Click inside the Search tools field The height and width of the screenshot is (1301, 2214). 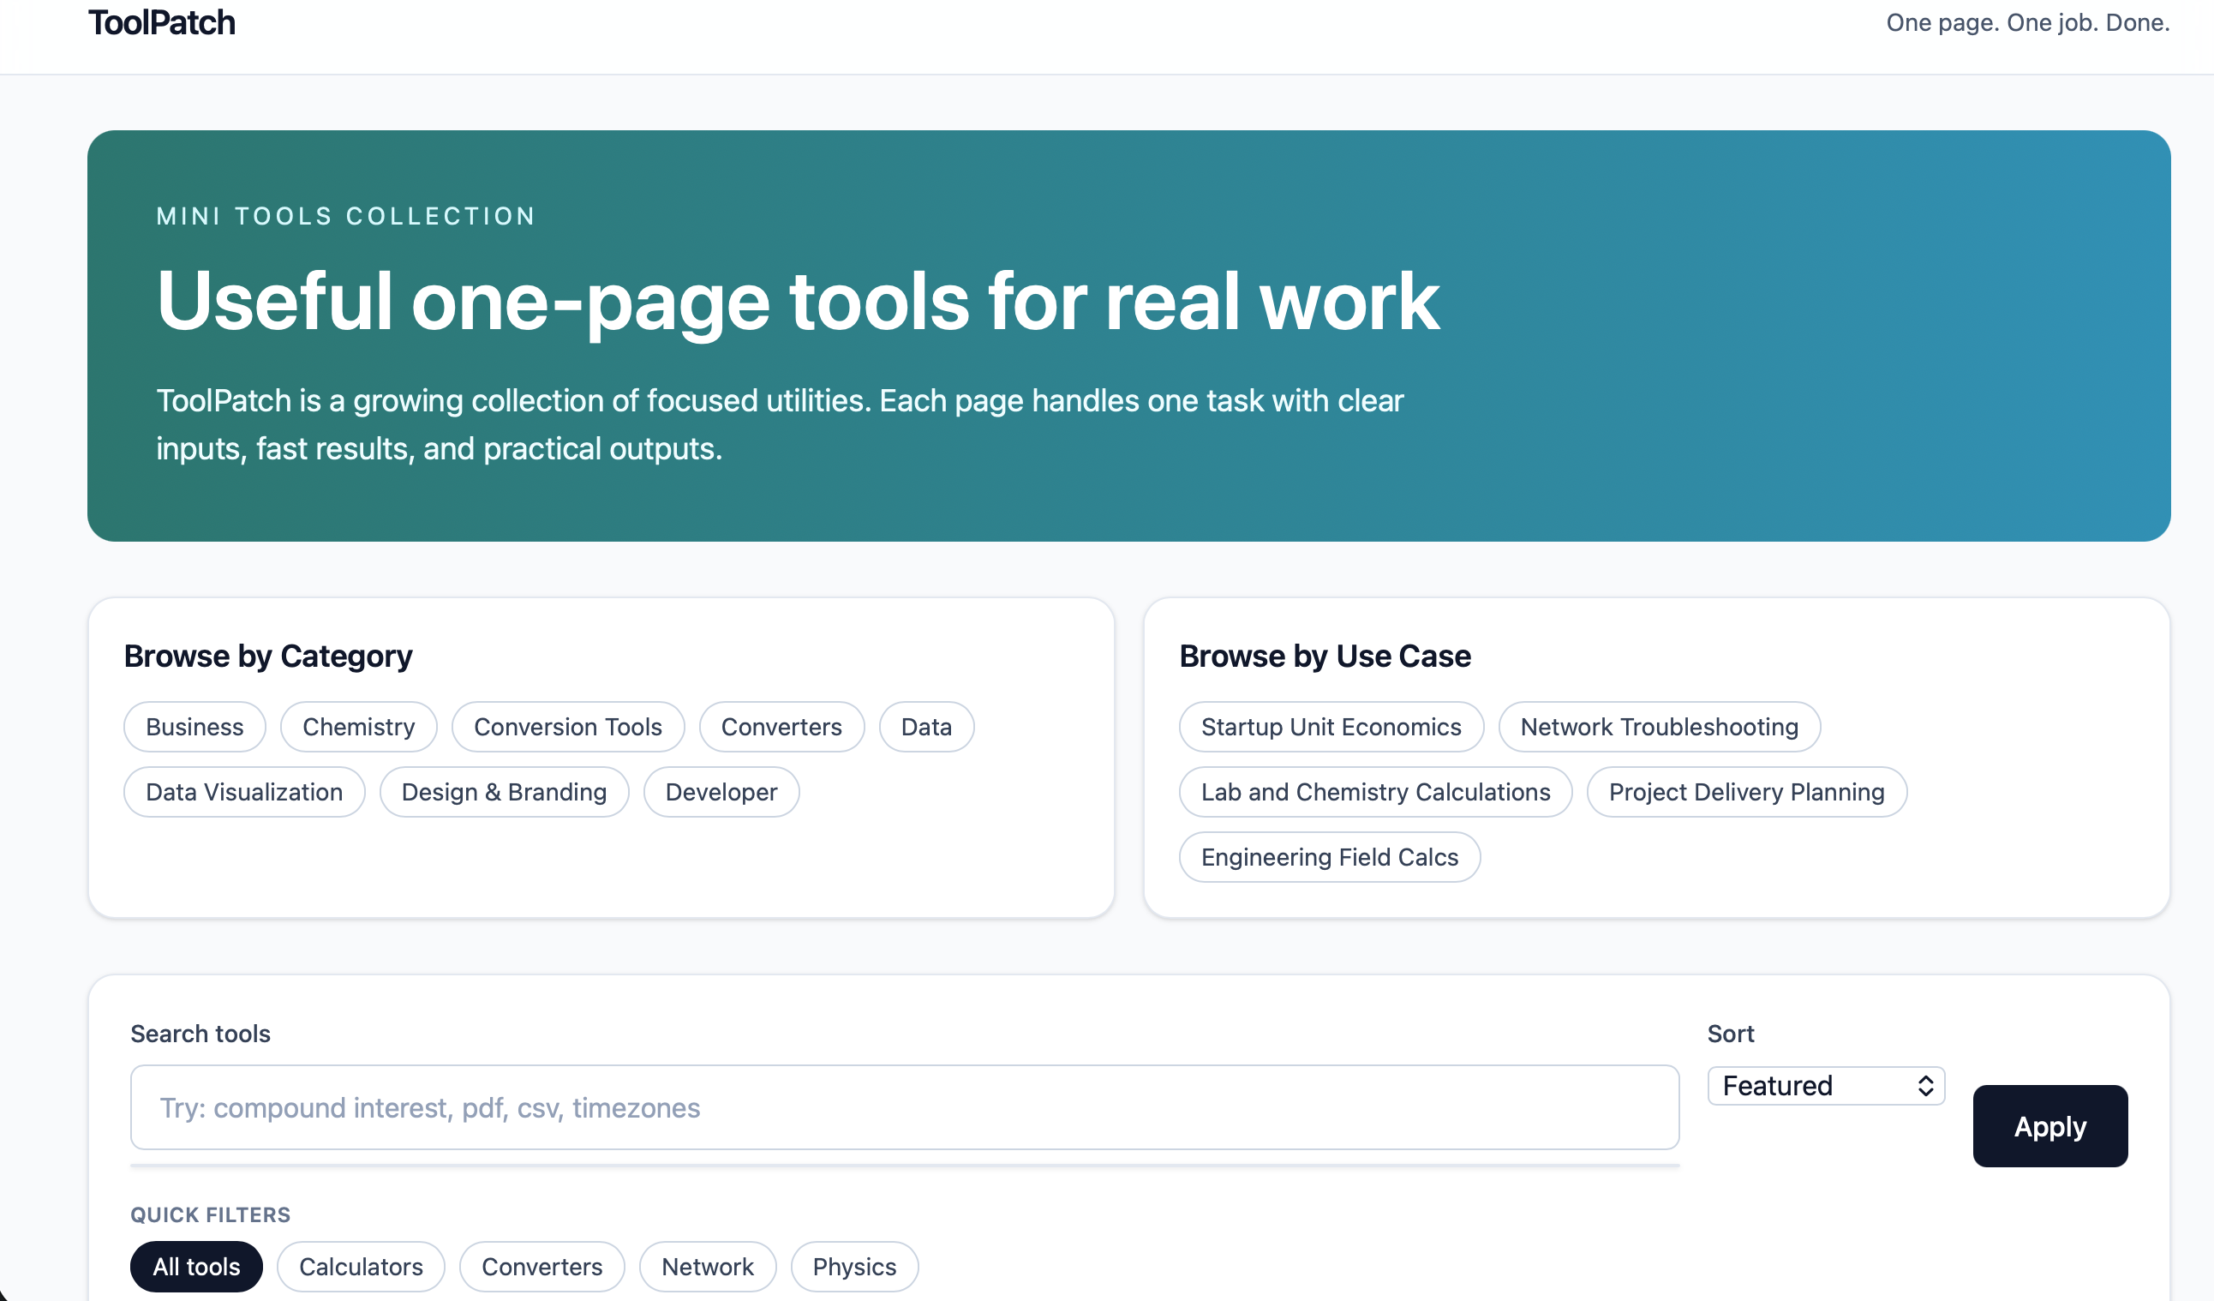coord(904,1106)
